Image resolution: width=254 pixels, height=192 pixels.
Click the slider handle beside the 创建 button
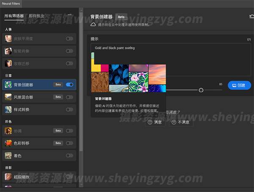pos(201,90)
